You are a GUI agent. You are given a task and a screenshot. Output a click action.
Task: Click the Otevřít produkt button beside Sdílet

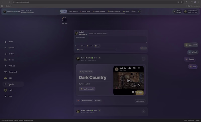coord(140,101)
